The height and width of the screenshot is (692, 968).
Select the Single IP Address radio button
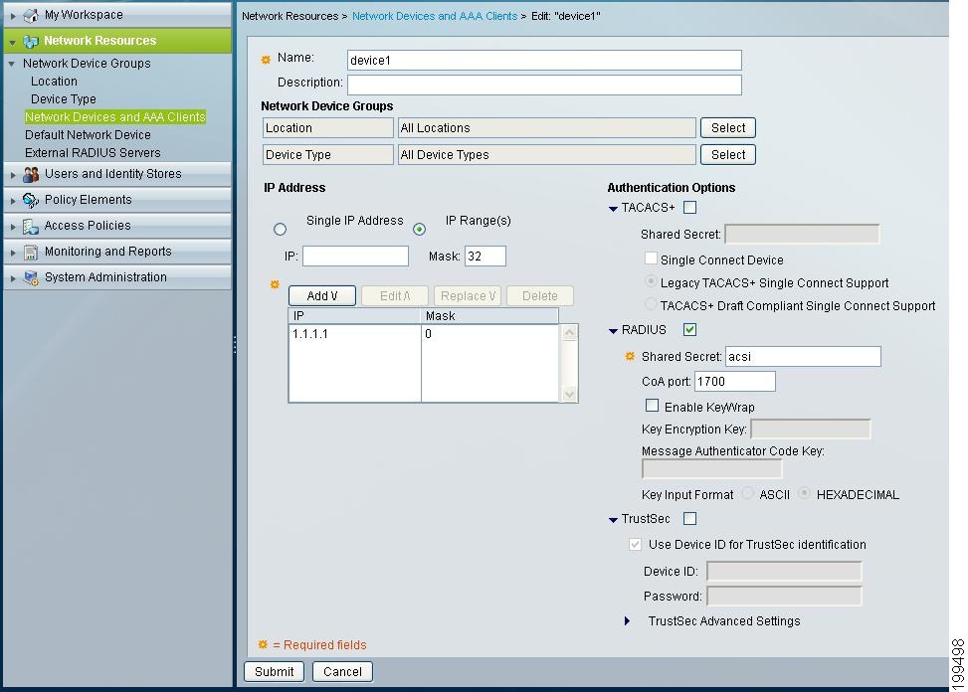[x=280, y=229]
